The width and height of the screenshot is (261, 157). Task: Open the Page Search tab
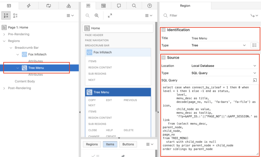(134, 6)
